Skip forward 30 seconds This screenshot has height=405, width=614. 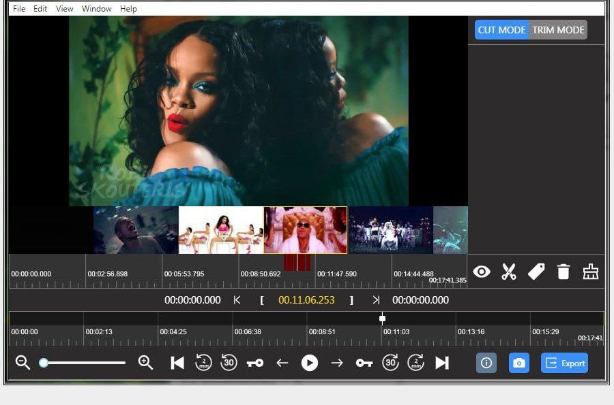[x=390, y=363]
